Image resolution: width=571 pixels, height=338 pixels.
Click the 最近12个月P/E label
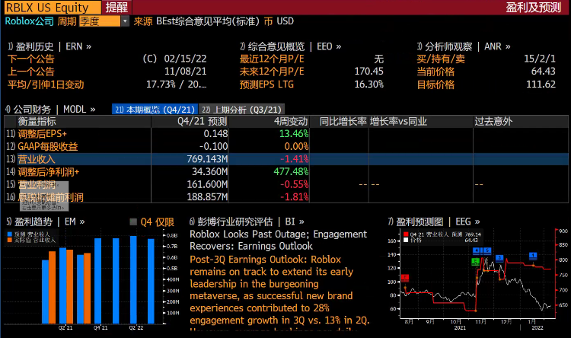coord(272,59)
